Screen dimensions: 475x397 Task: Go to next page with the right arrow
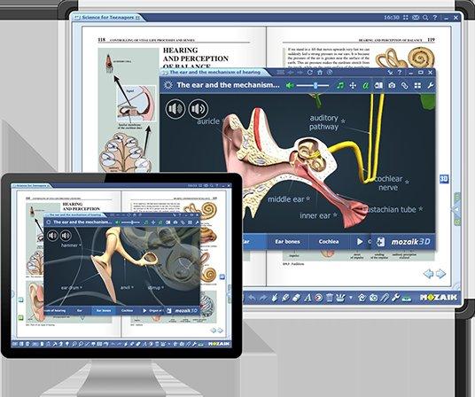coord(440,274)
